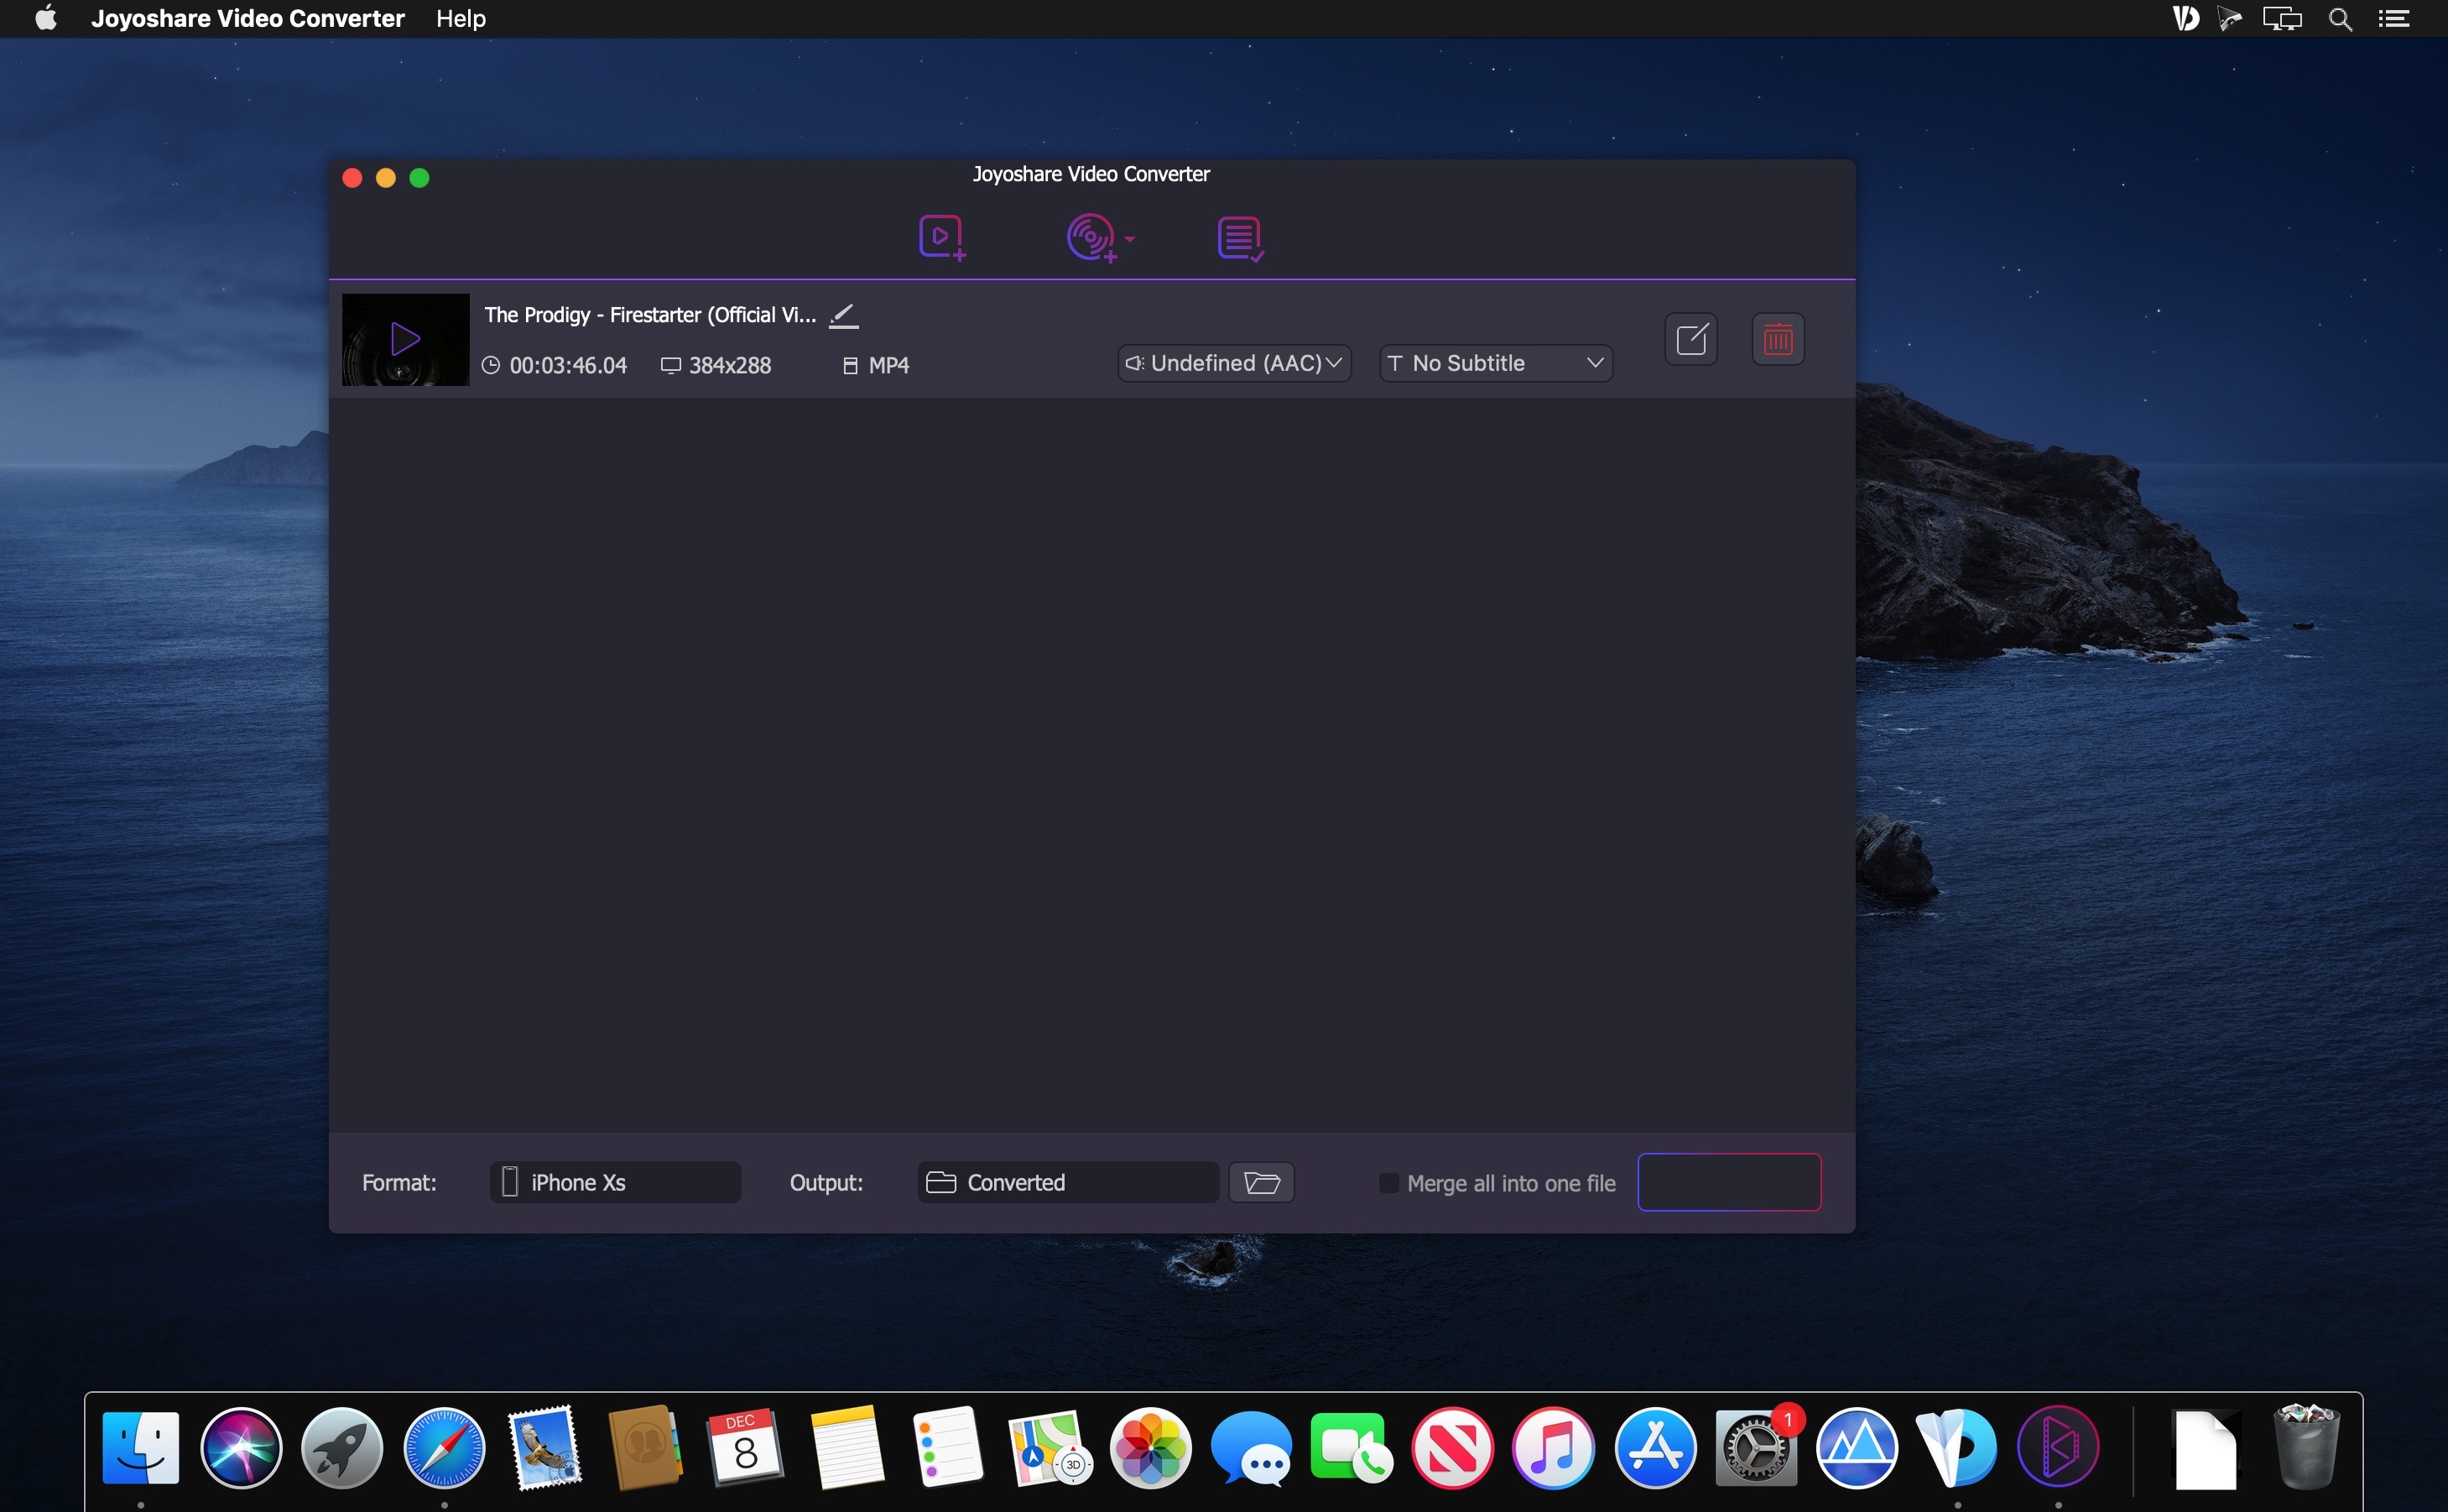Click the duration 00:03:46.04
Image resolution: width=2448 pixels, height=1512 pixels.
pos(568,365)
